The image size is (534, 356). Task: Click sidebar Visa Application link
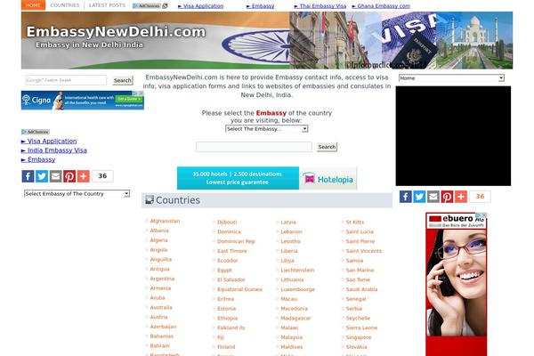(49, 141)
